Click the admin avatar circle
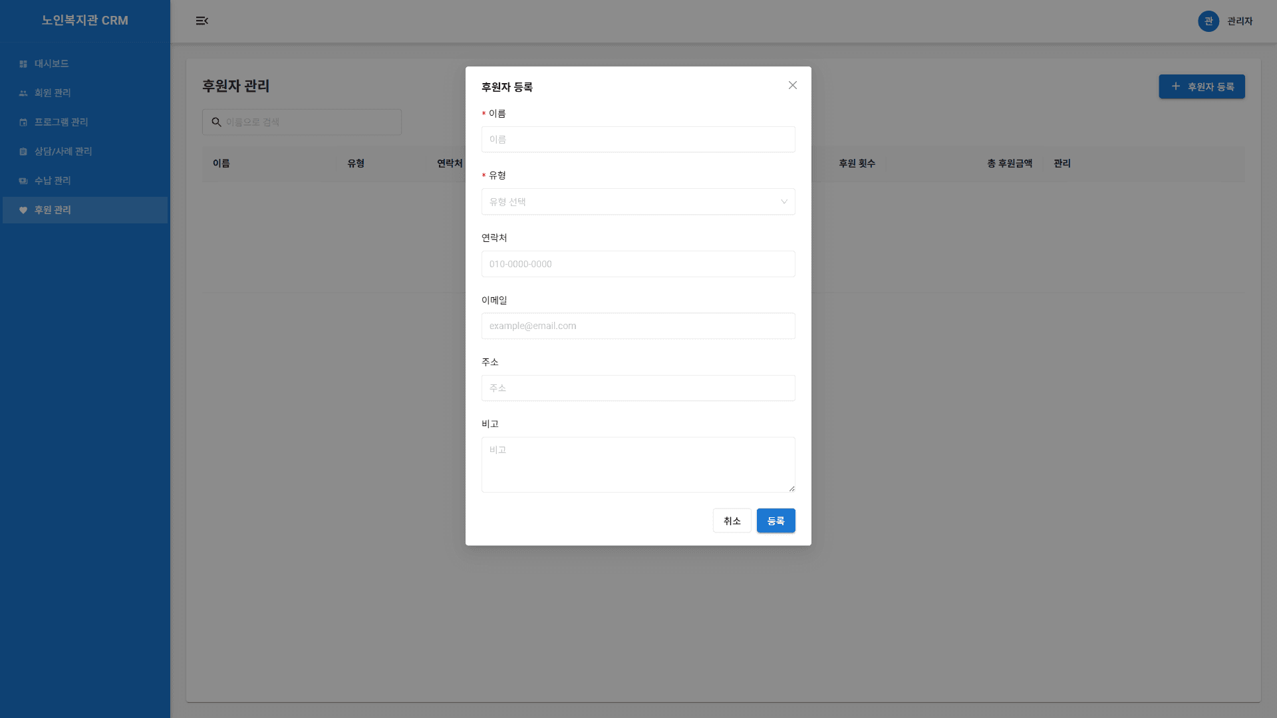This screenshot has width=1277, height=718. pos(1208,21)
